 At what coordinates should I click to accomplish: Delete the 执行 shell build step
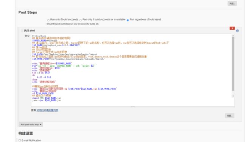tap(232, 28)
